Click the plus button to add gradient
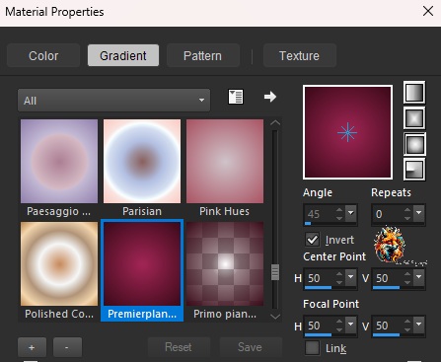Viewport: 441px width, 362px height. tap(32, 347)
